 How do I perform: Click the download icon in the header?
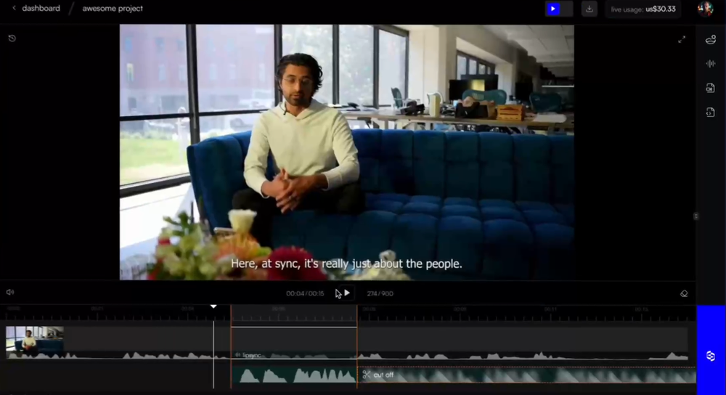click(590, 9)
